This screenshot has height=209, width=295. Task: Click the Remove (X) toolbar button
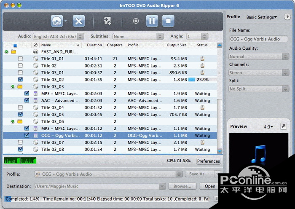[79, 21]
